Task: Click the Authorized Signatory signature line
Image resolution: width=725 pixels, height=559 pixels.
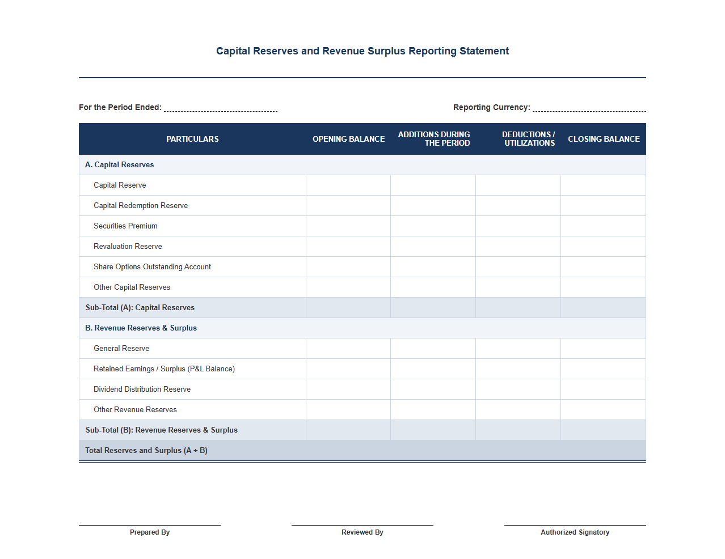Action: pyautogui.click(x=575, y=525)
